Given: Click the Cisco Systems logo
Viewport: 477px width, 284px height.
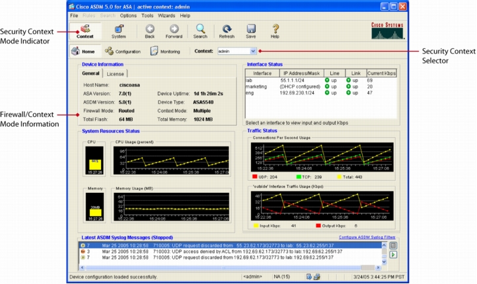Looking at the screenshot, I should click(388, 30).
